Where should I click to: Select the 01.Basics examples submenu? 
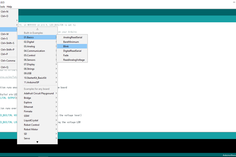point(37,37)
